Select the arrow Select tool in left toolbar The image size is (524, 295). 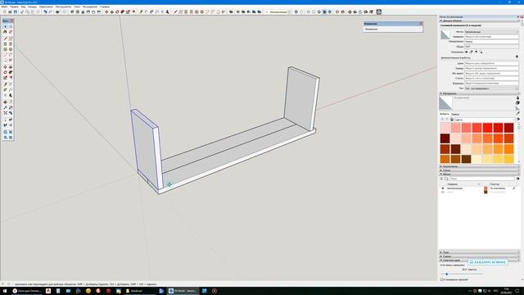(x=6, y=26)
